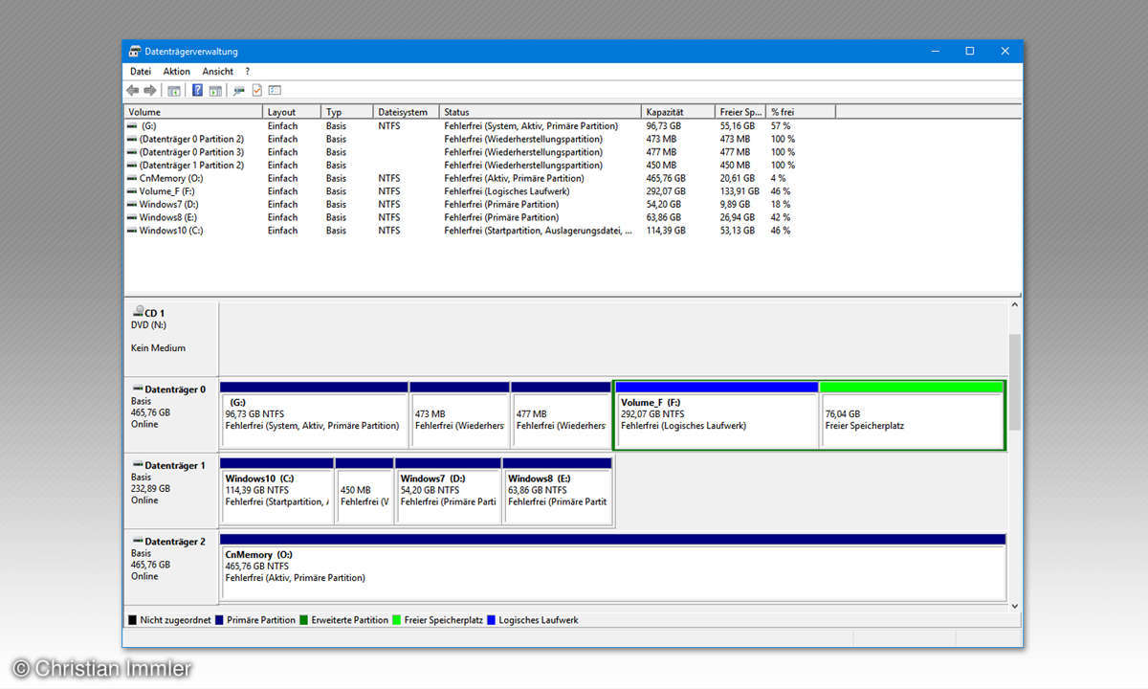Select the 473 MB recovery partition block
This screenshot has height=689, width=1148.
459,414
